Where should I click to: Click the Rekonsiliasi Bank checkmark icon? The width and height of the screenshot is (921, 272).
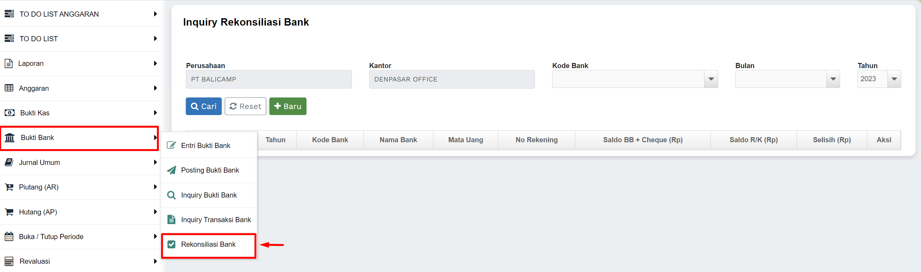coord(171,245)
